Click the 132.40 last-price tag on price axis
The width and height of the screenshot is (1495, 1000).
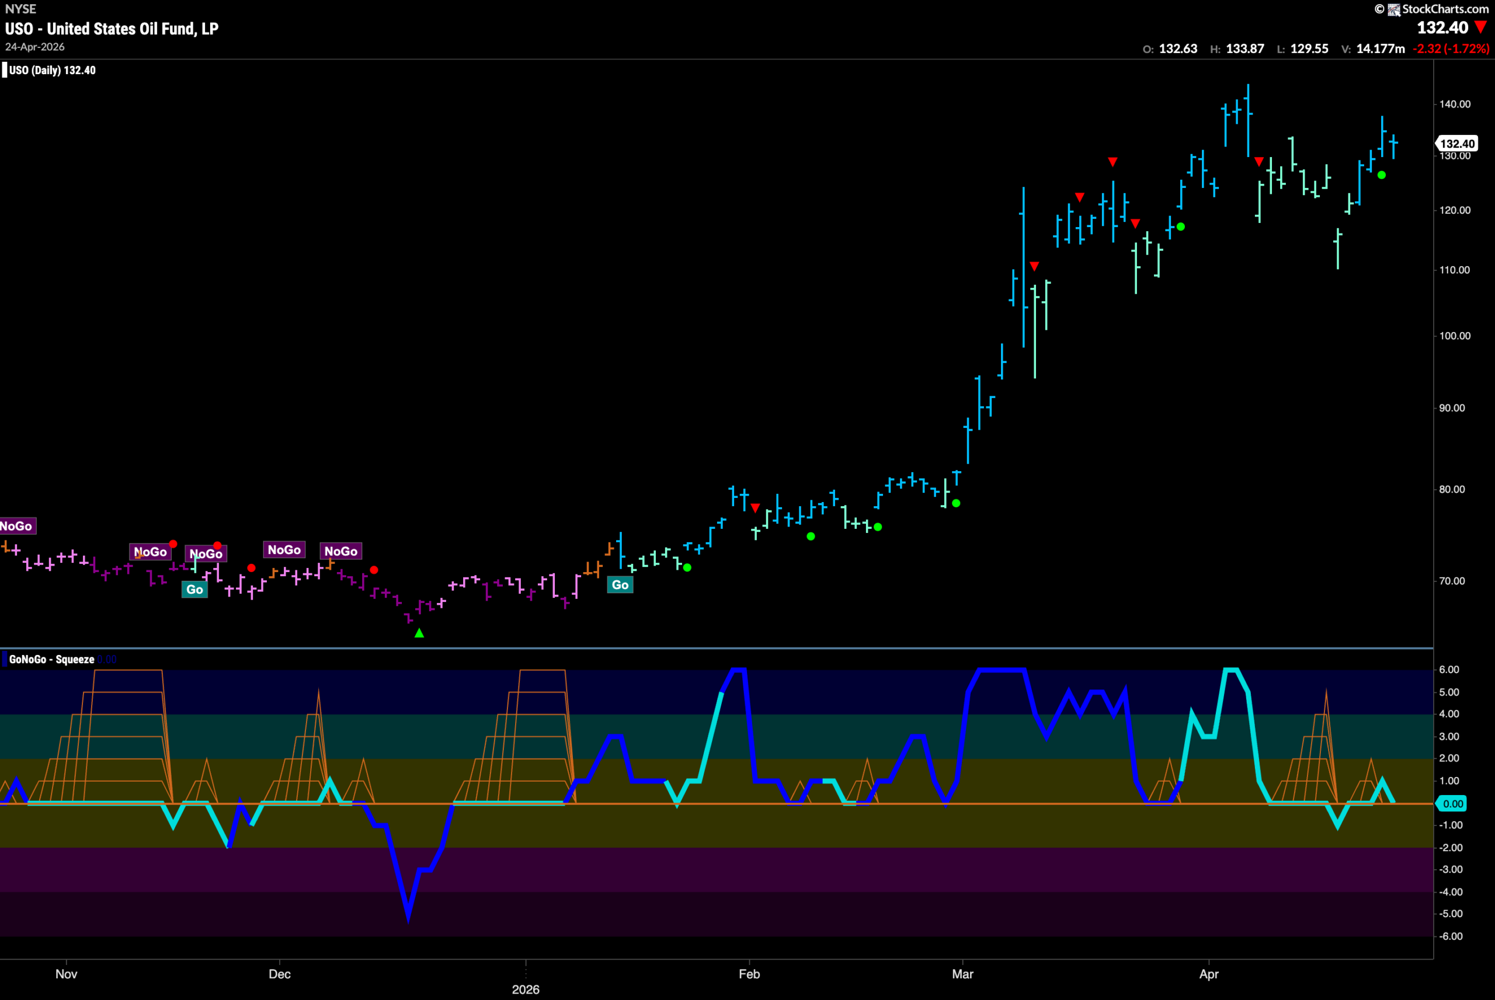1456,144
